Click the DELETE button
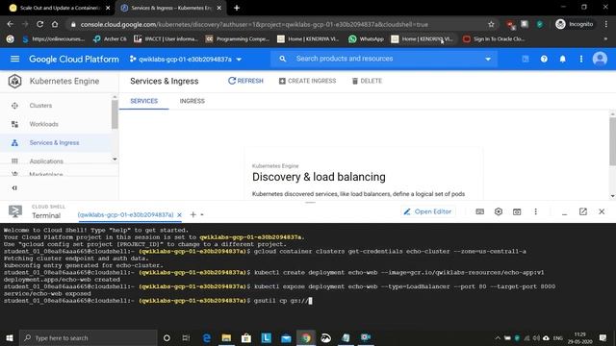 pos(367,81)
